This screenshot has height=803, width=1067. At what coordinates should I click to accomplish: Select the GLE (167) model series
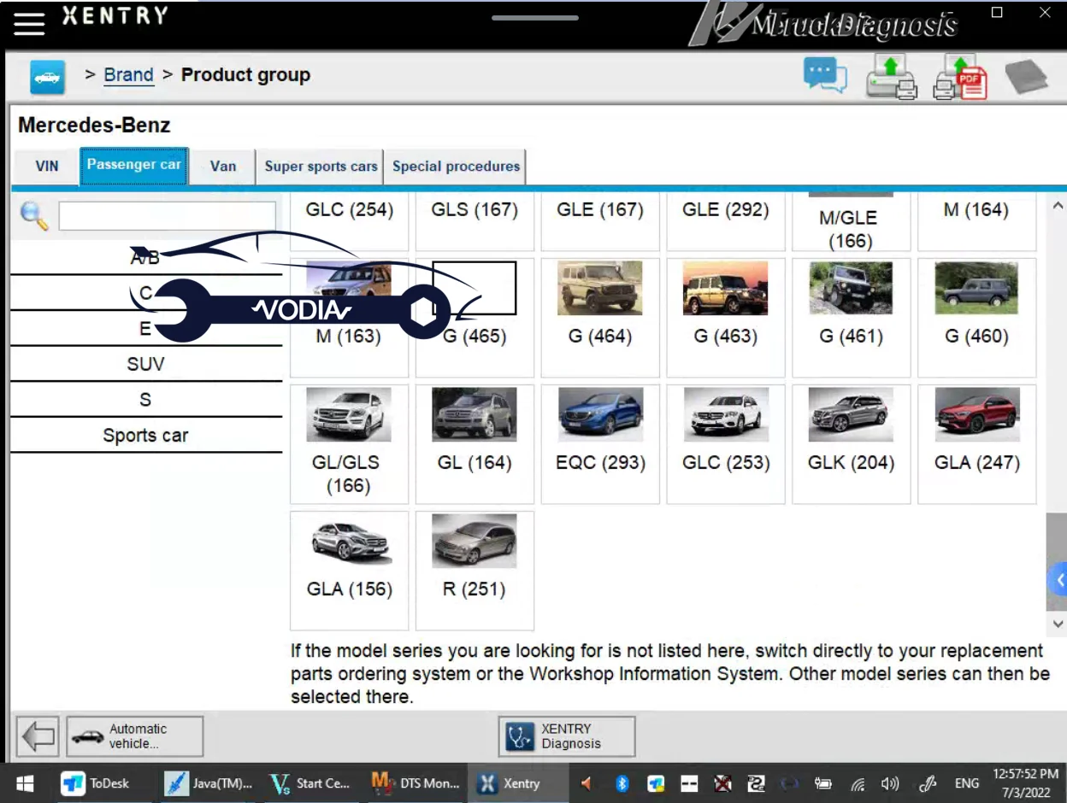[600, 220]
